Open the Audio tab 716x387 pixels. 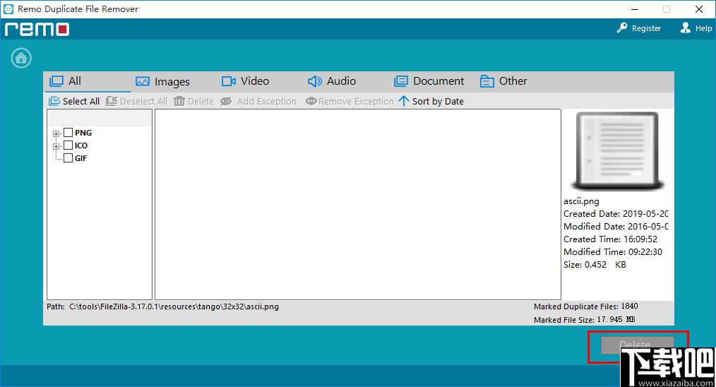(x=332, y=81)
